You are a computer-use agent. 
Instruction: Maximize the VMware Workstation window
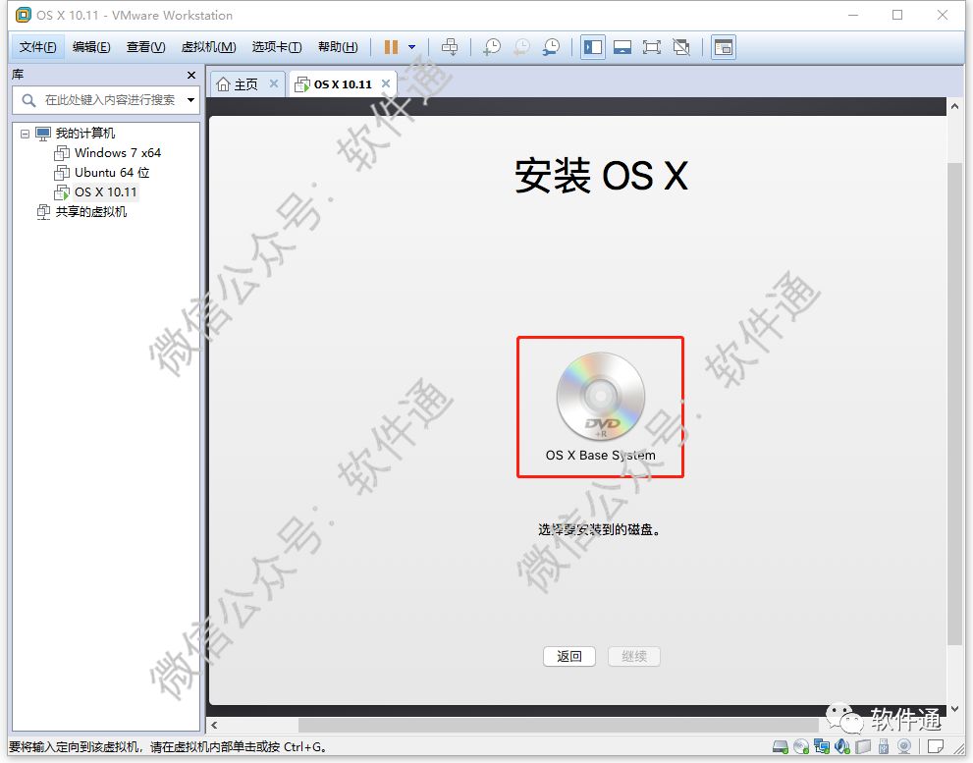click(x=897, y=15)
